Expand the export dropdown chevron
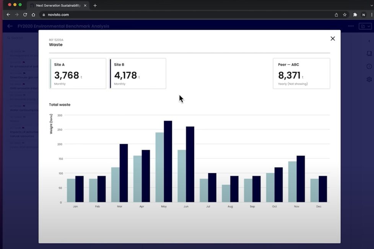This screenshot has width=374, height=249. 369,26
